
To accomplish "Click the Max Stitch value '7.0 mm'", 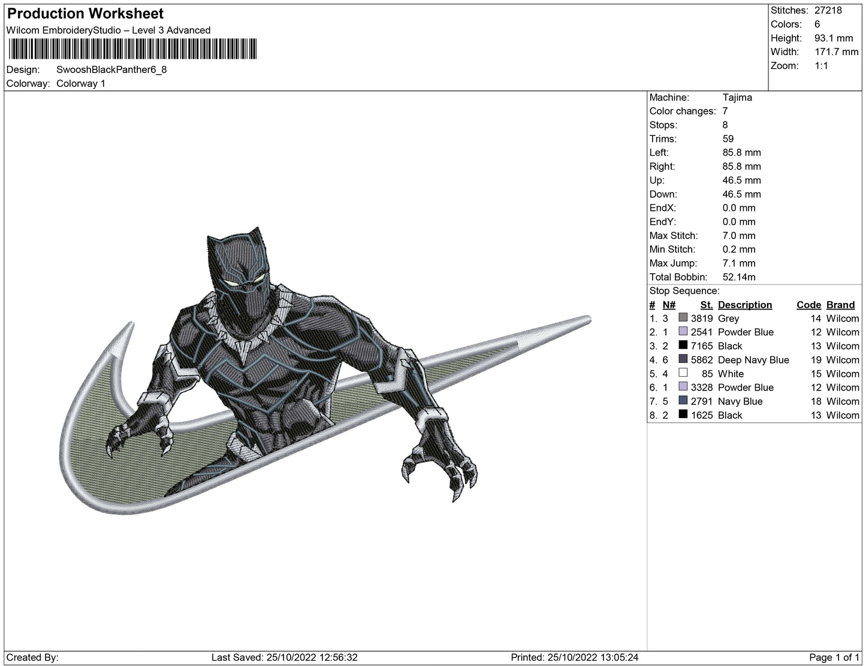I will 739,235.
